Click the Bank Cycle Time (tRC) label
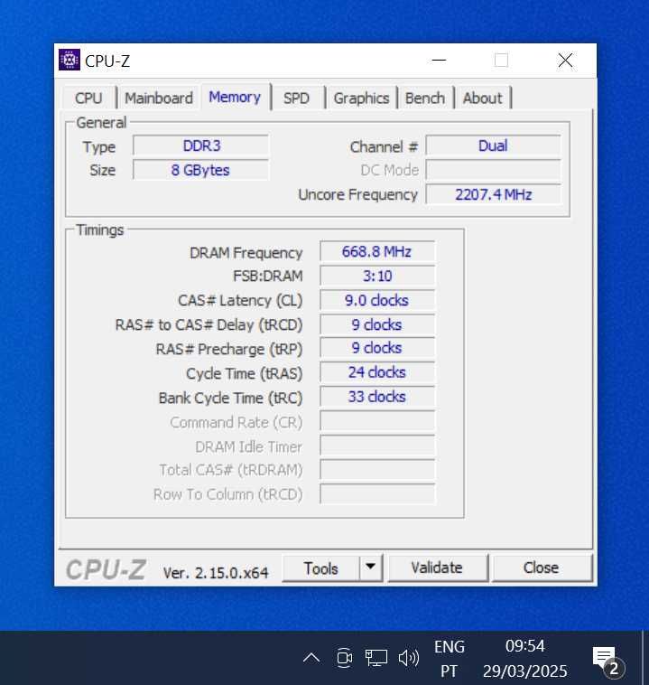649x685 pixels. click(230, 398)
